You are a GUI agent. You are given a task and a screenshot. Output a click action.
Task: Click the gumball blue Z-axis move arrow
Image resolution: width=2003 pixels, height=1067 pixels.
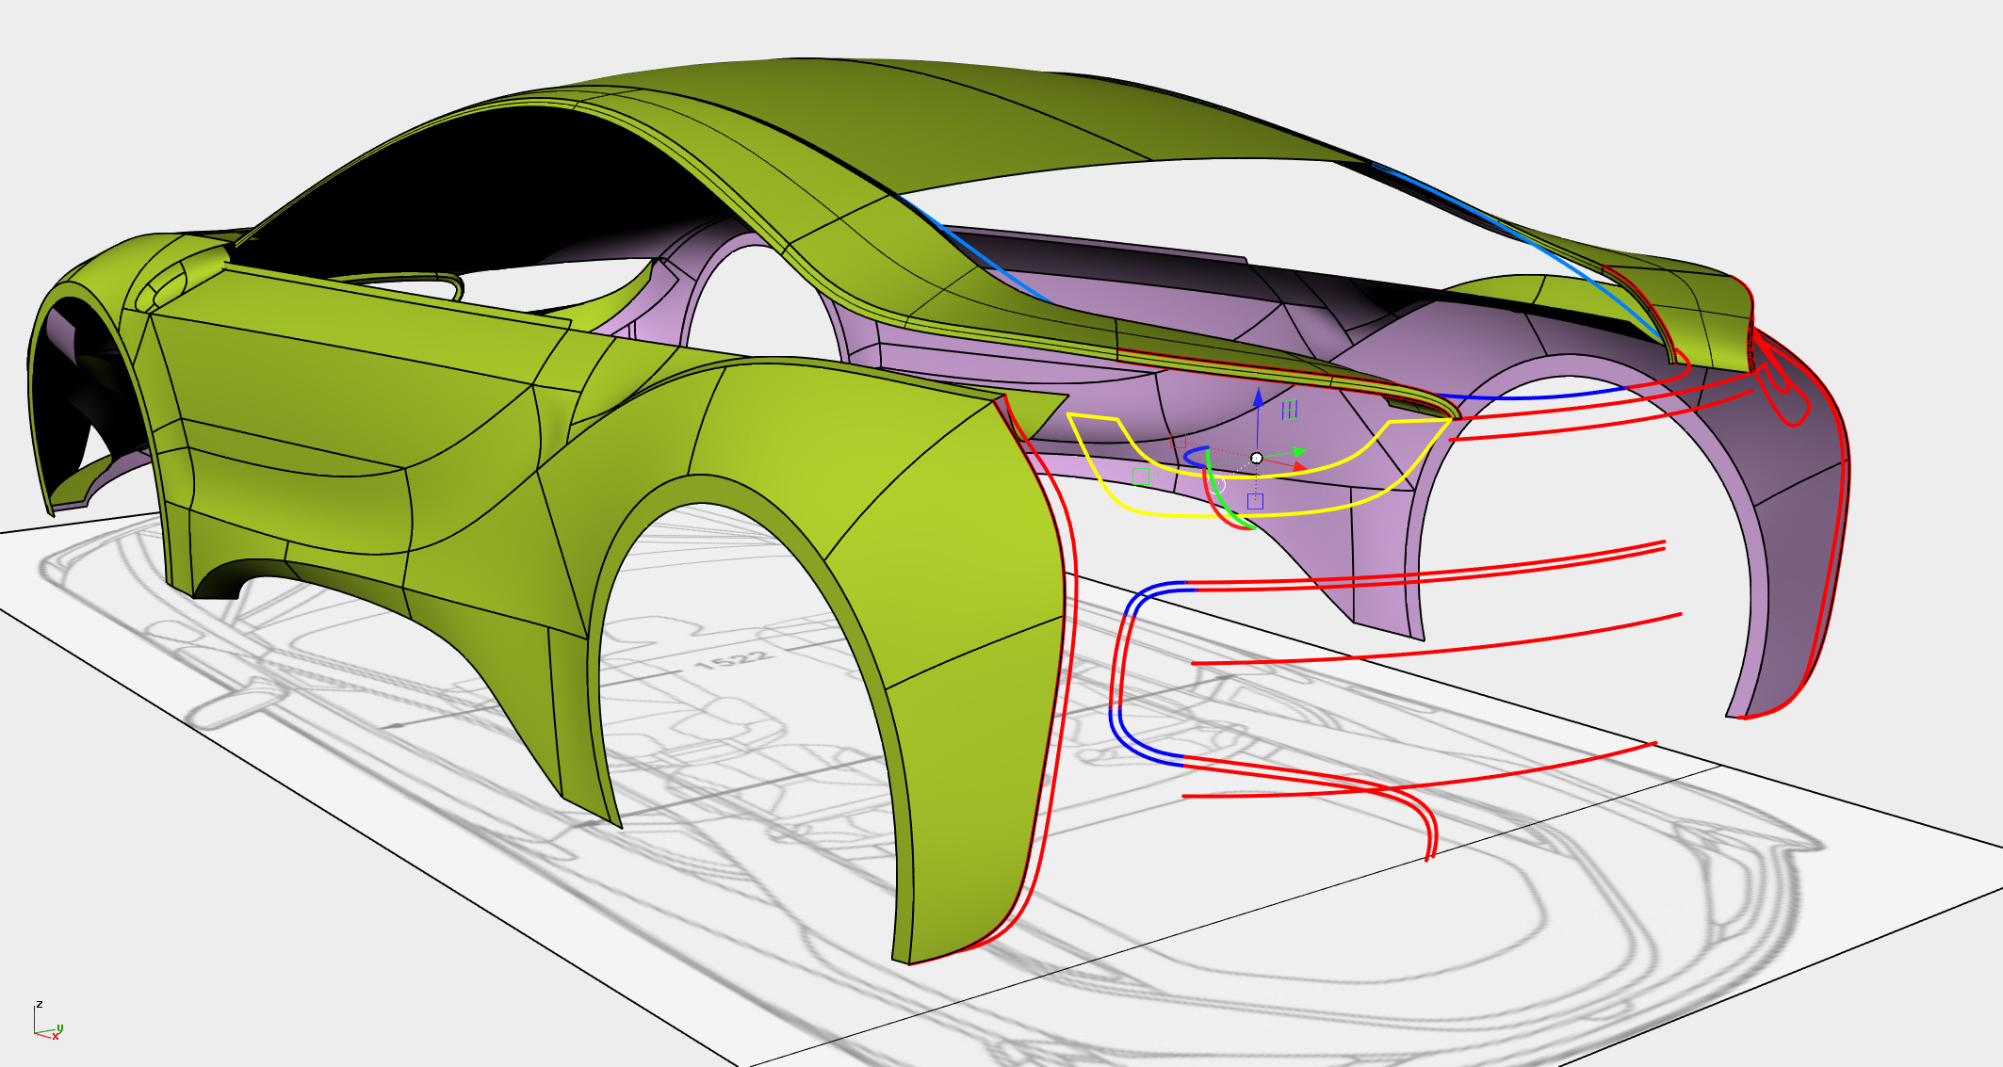pyautogui.click(x=1258, y=397)
